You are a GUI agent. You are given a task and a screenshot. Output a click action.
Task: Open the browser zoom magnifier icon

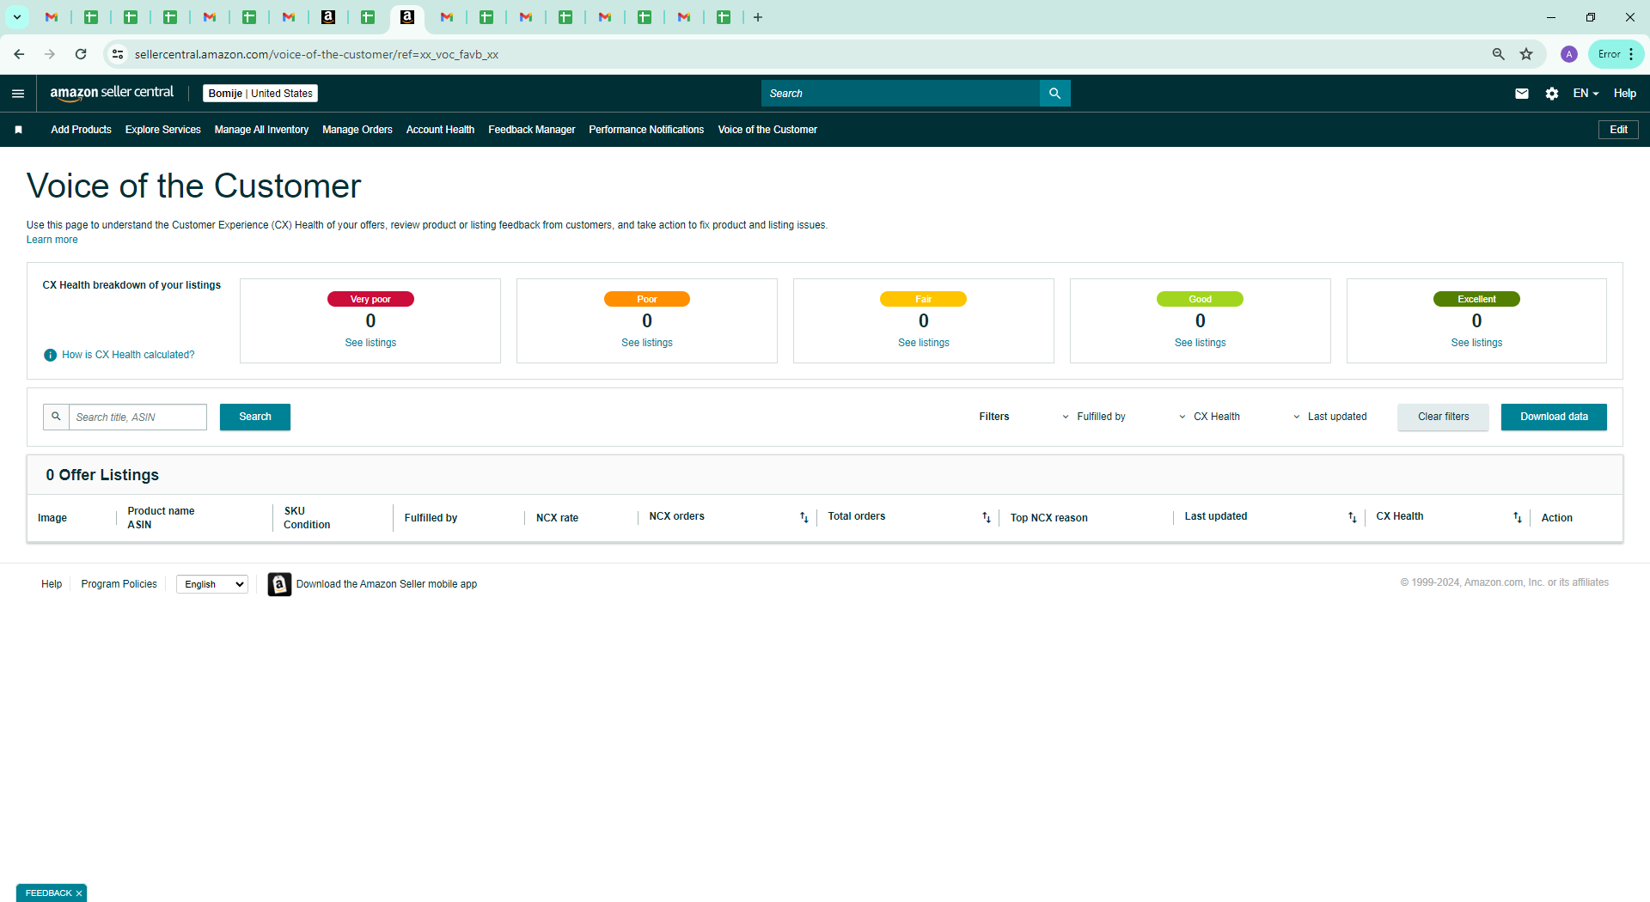point(1499,54)
